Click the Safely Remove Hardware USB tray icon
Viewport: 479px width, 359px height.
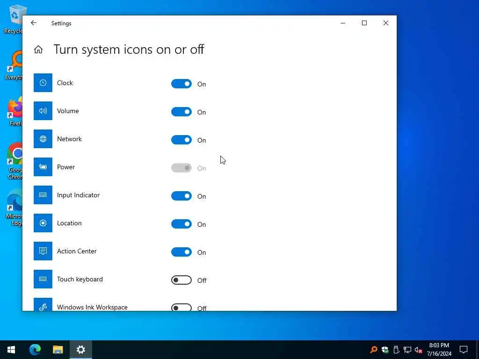click(396, 350)
